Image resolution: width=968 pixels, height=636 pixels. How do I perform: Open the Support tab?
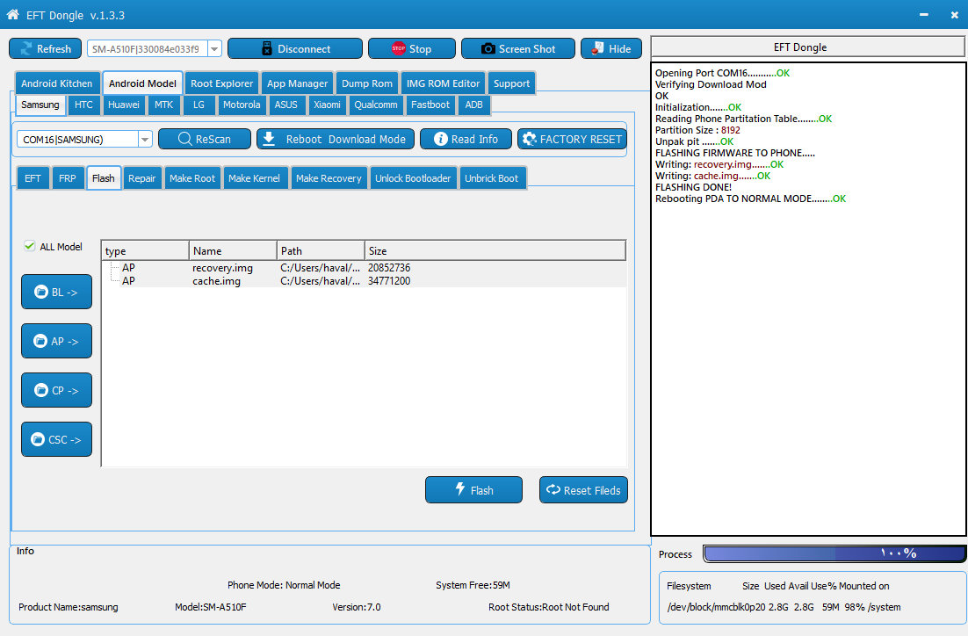pos(512,83)
